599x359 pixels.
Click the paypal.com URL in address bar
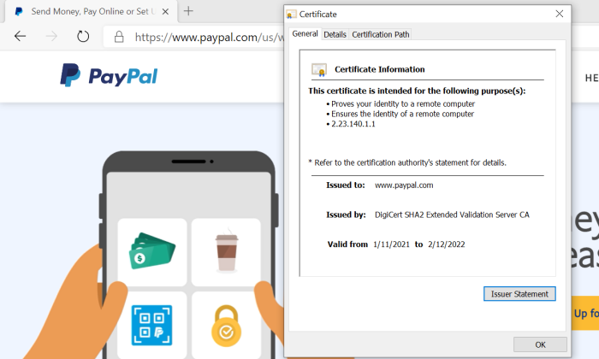(x=210, y=37)
